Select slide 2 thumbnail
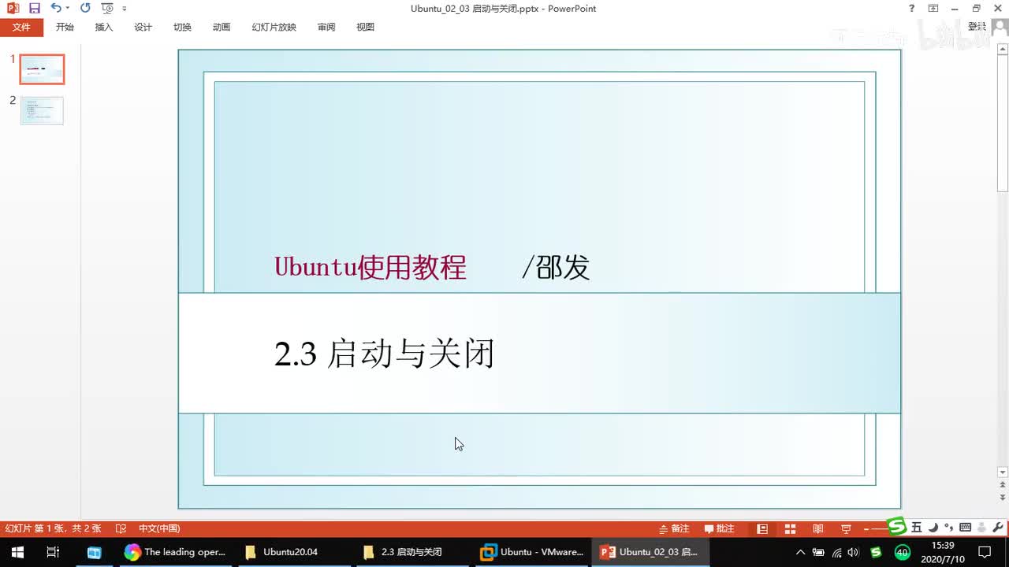Image resolution: width=1009 pixels, height=567 pixels. (42, 110)
